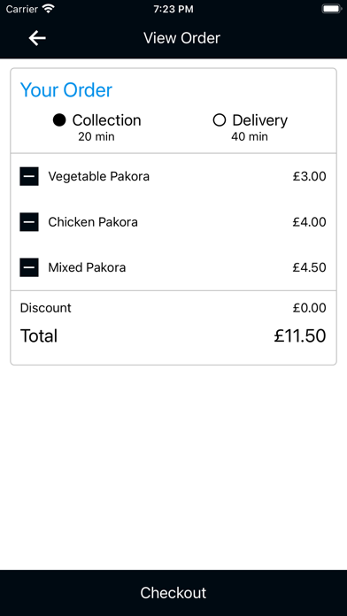The width and height of the screenshot is (347, 616).
Task: Tap the Your Order heading
Action: coord(66,90)
